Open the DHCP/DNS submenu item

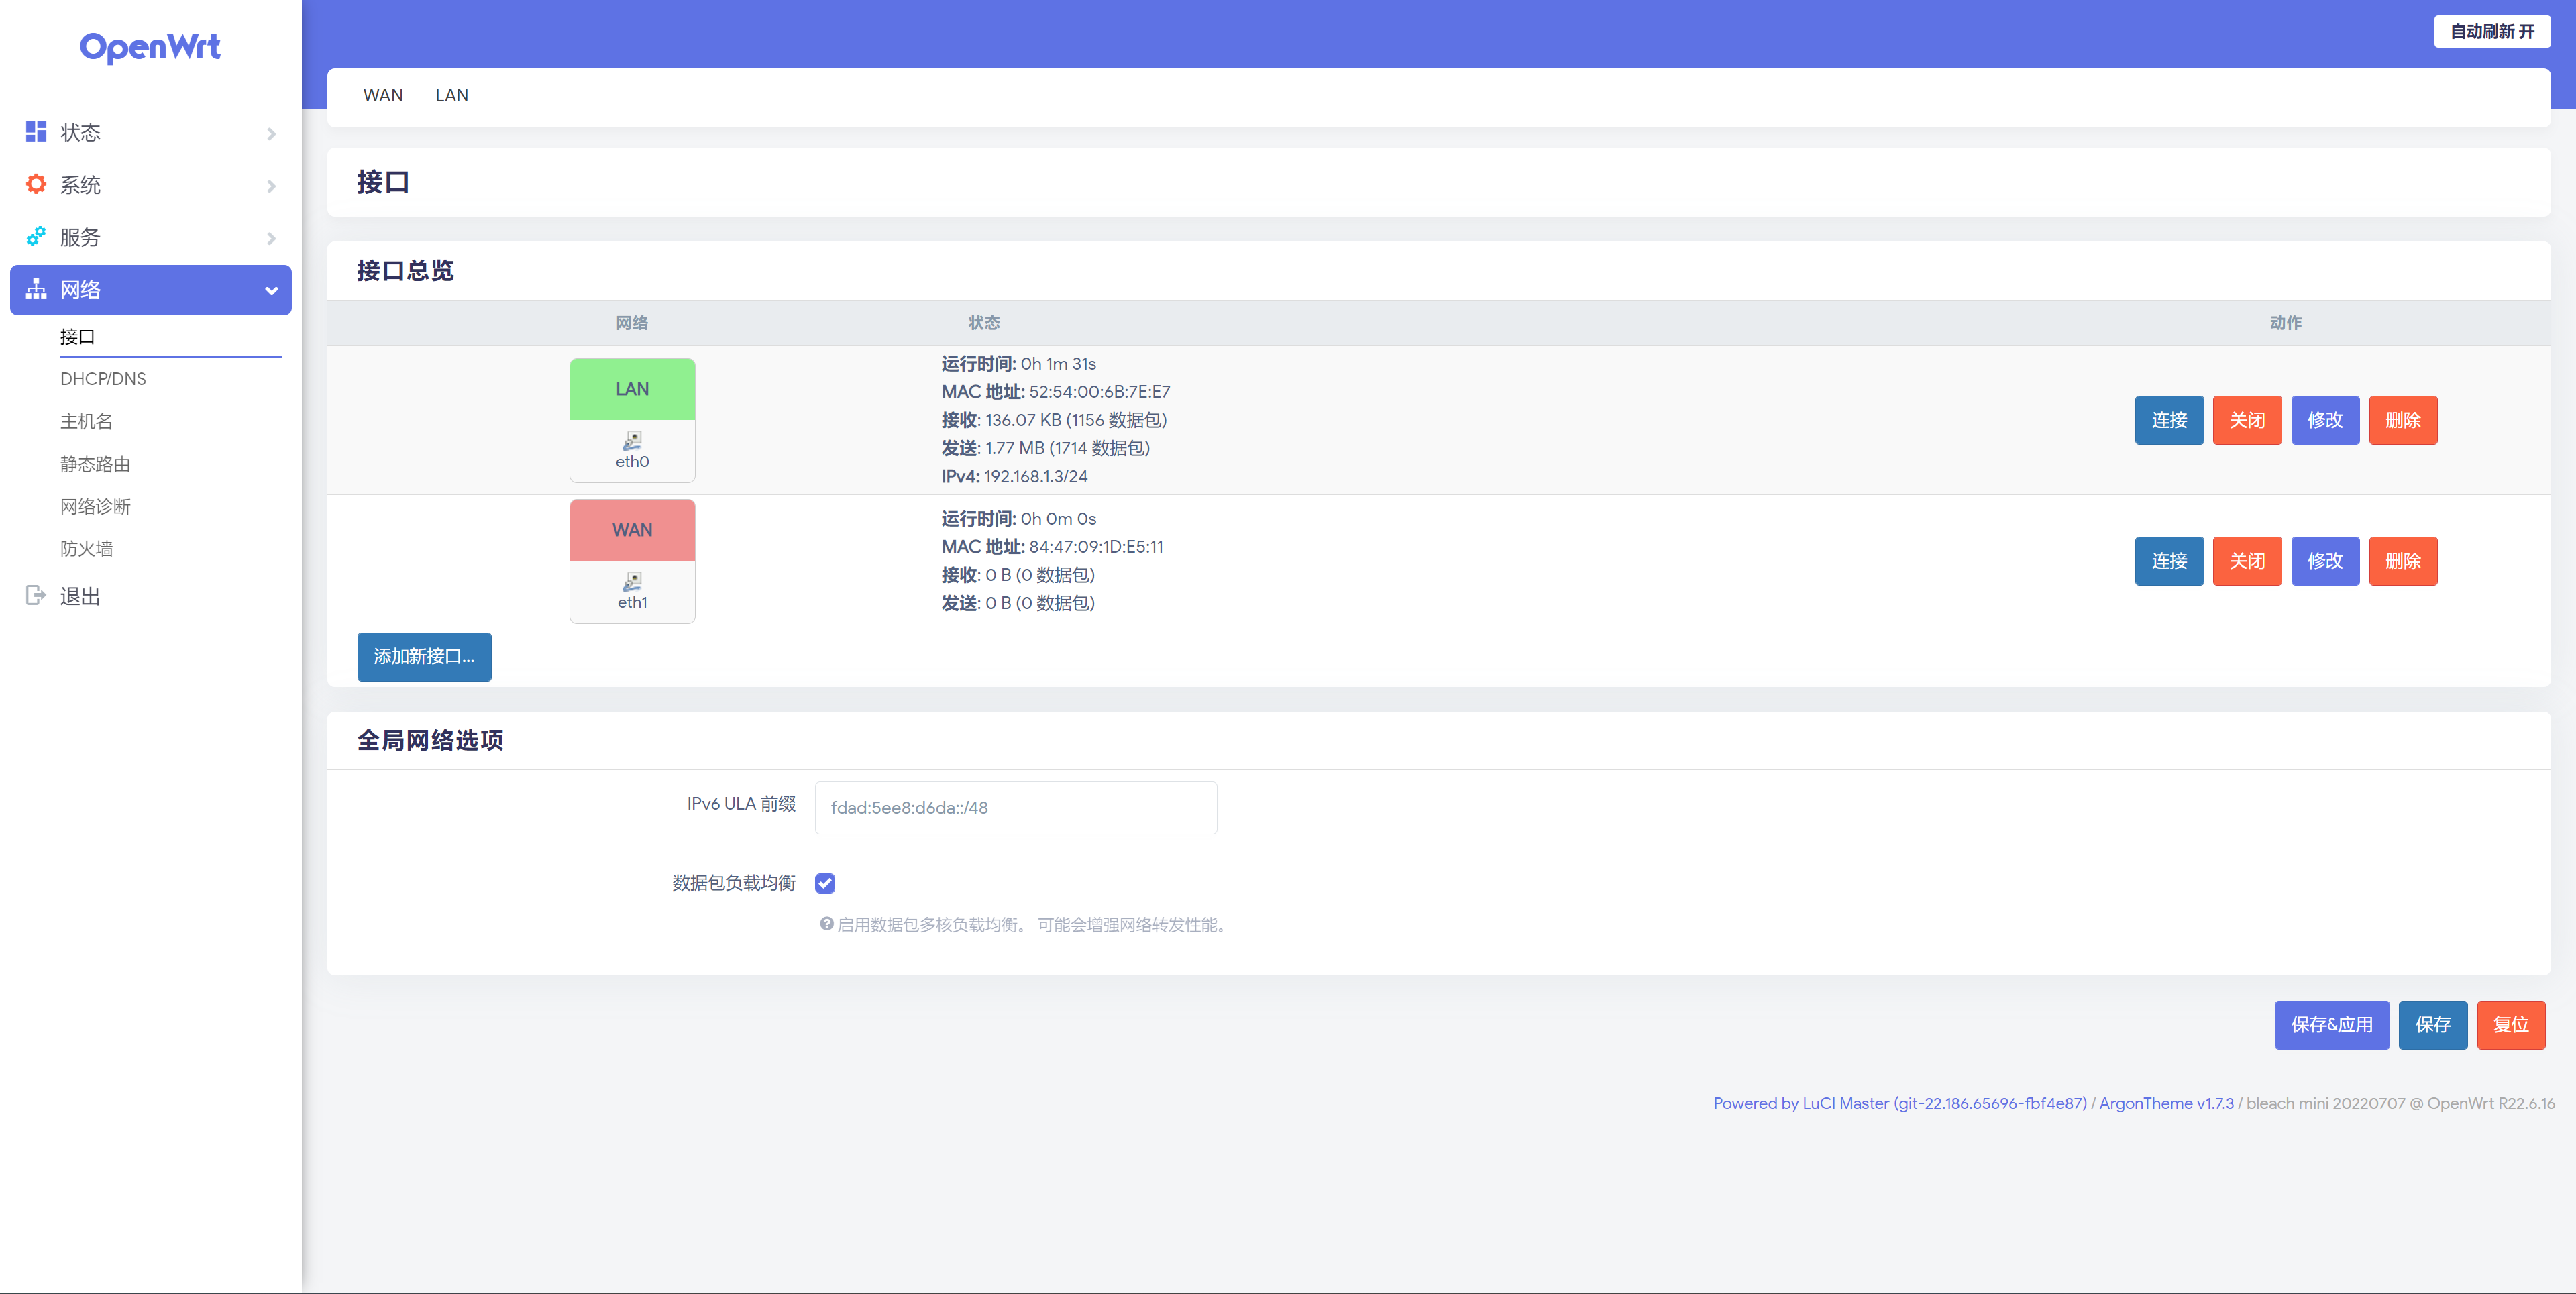[x=103, y=379]
